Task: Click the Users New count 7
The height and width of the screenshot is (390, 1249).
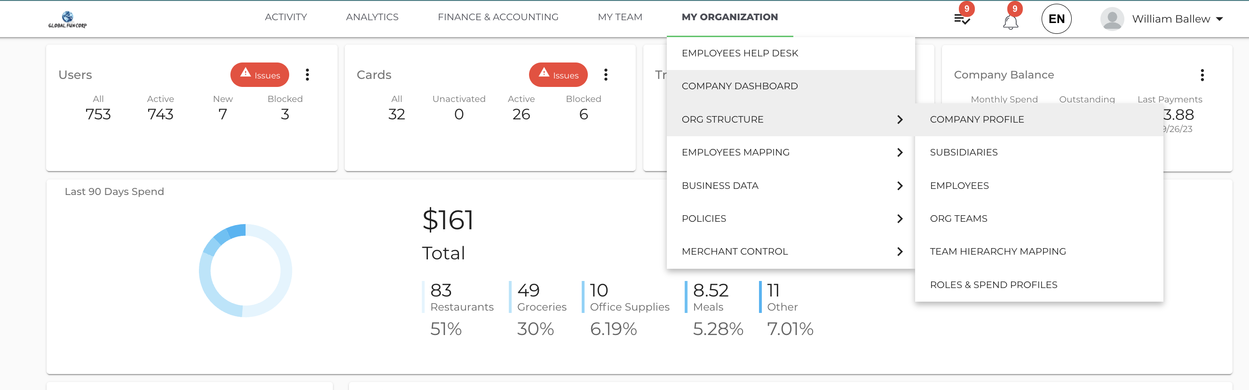Action: point(222,115)
